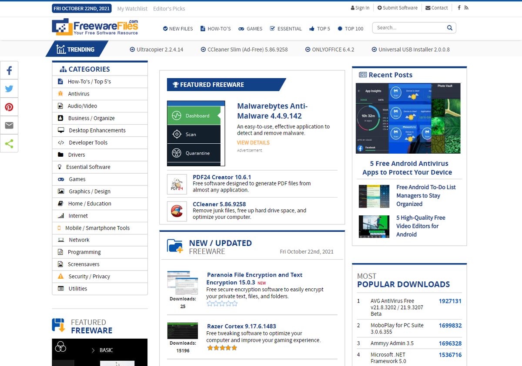Screen dimensions: 522x366
Task: Click the search magnifier icon
Action: [450, 28]
